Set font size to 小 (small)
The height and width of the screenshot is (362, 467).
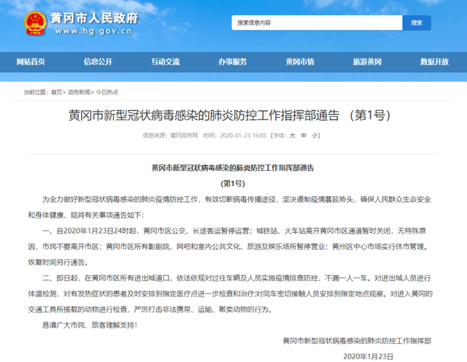click(314, 136)
